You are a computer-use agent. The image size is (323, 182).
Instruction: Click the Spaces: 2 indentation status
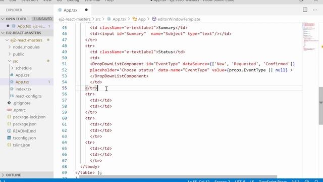click(222, 181)
